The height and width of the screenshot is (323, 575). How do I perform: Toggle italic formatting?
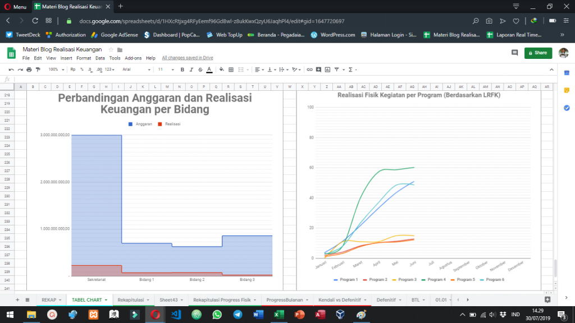(191, 70)
